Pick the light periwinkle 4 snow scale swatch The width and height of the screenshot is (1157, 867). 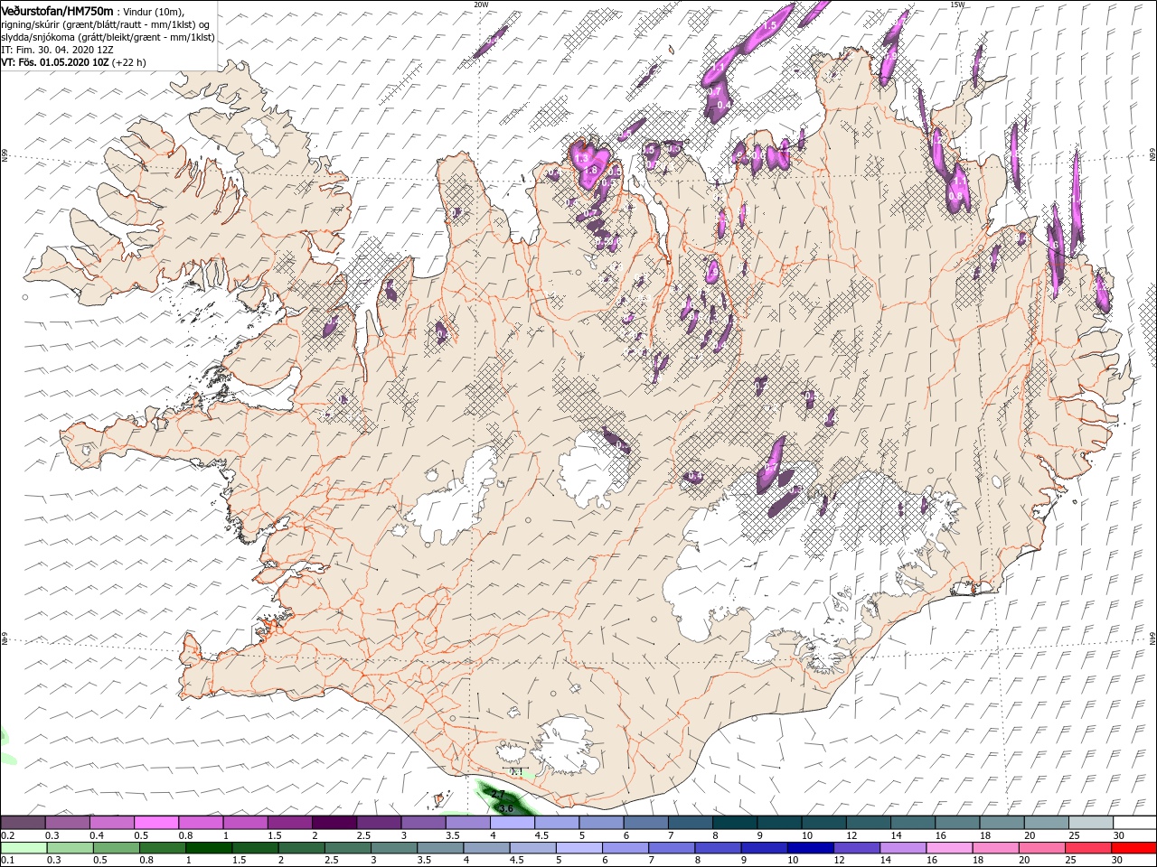click(x=512, y=823)
